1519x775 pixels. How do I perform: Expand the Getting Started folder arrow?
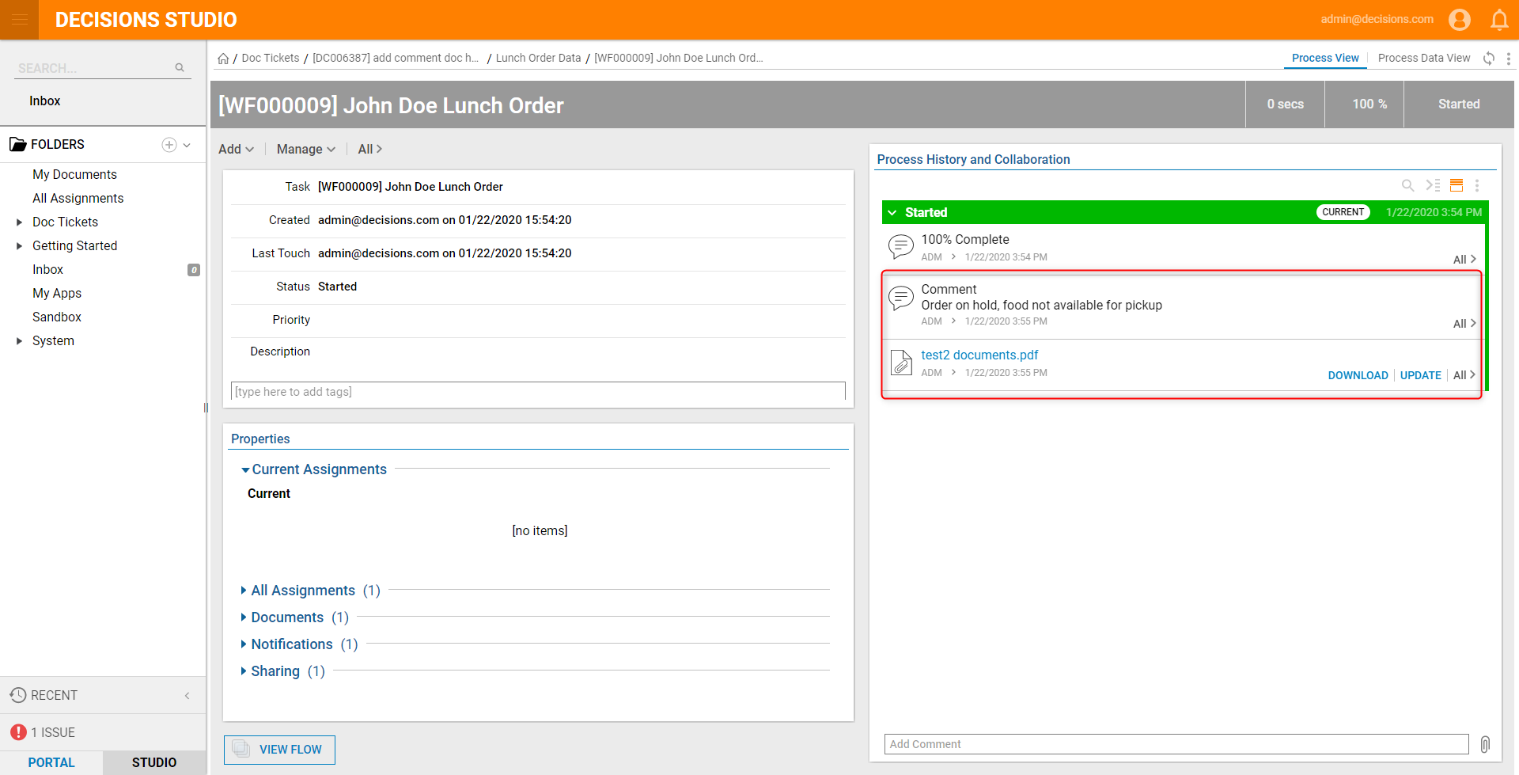(19, 246)
